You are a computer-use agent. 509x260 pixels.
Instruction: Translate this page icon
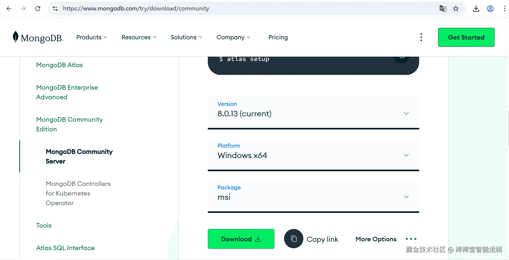click(x=443, y=9)
